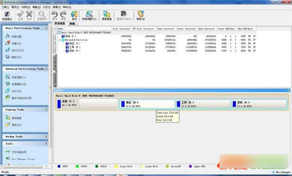
Task: Select the vertical Partition List tab
Action: pos(55,44)
